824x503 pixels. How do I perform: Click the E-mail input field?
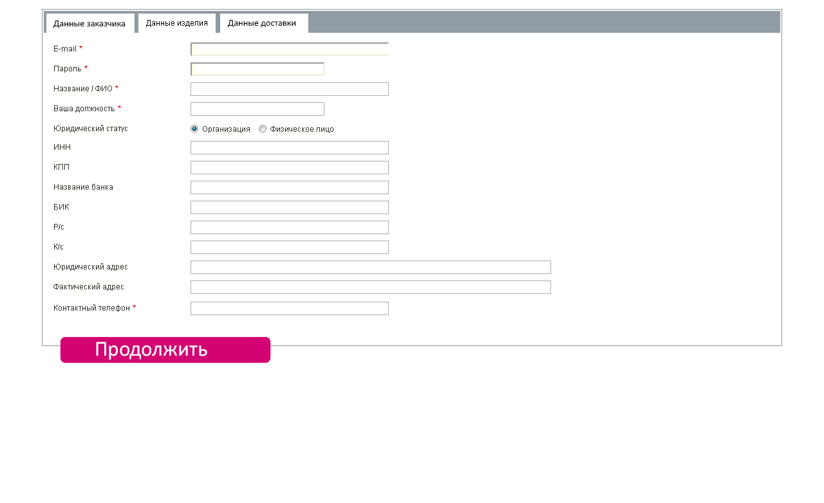(290, 50)
